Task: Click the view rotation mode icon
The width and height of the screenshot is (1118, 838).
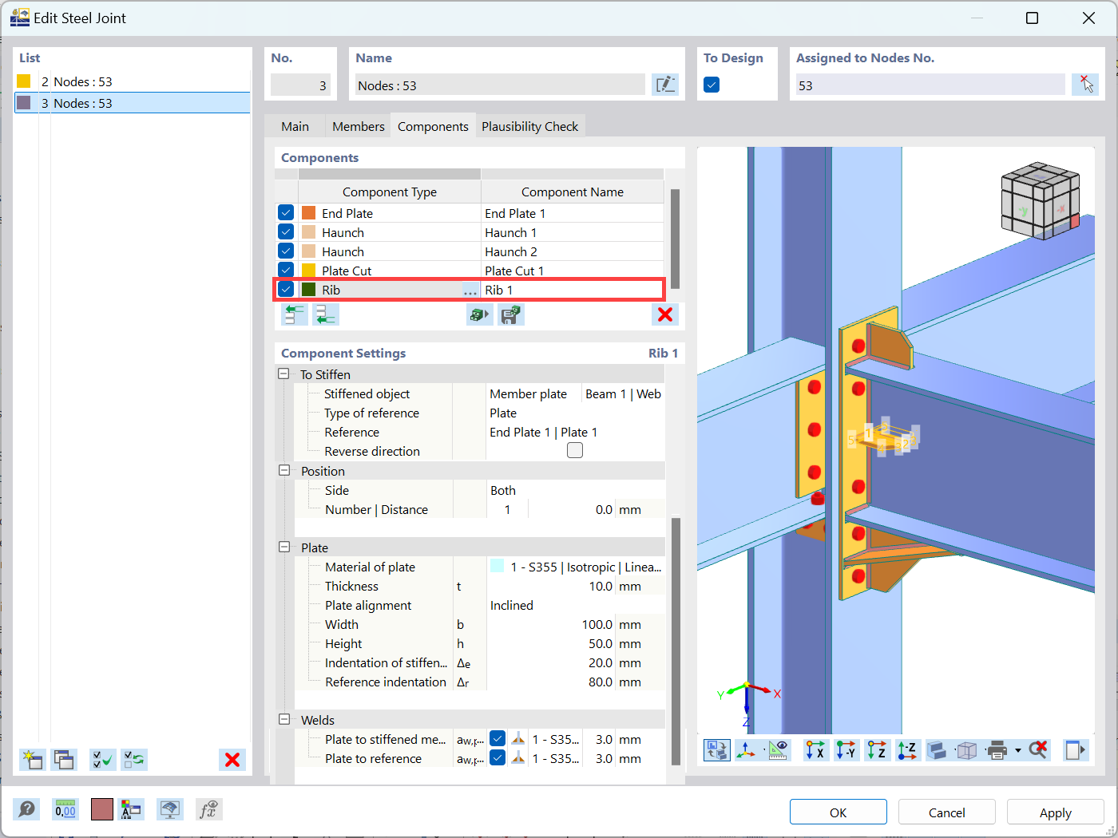Action: (x=716, y=750)
